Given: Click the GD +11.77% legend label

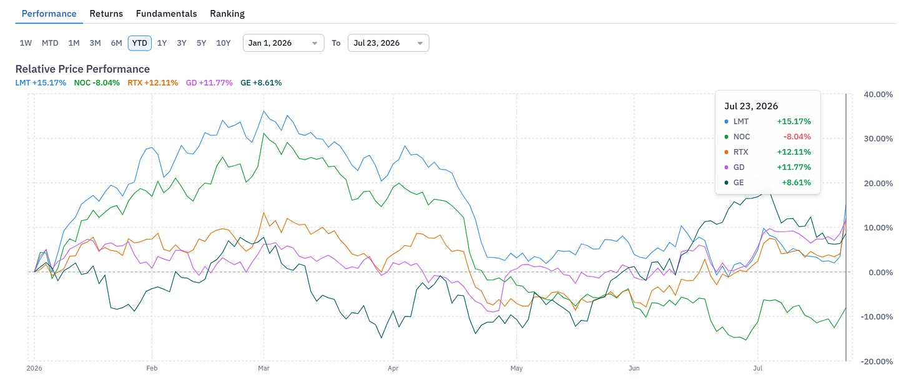Looking at the screenshot, I should [x=209, y=82].
